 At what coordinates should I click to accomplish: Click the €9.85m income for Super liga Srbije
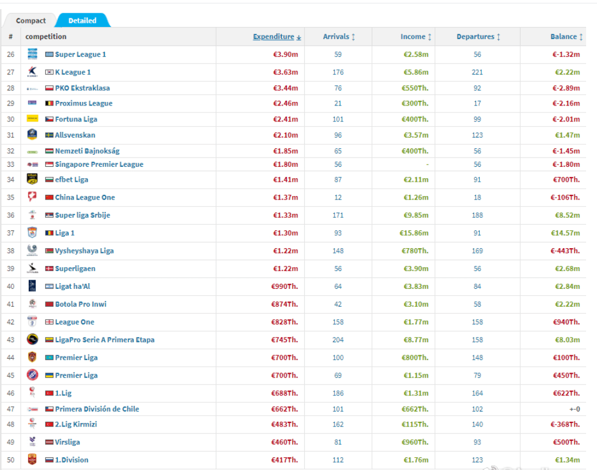pos(416,216)
